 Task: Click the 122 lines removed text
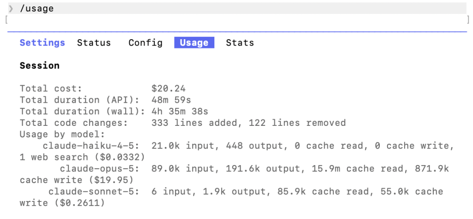tap(297, 123)
